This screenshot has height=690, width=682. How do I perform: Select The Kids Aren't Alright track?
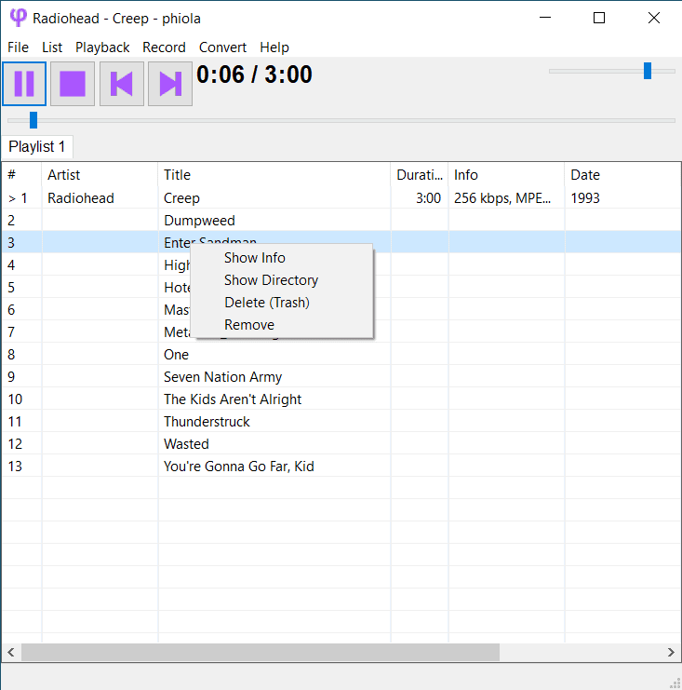pyautogui.click(x=233, y=399)
